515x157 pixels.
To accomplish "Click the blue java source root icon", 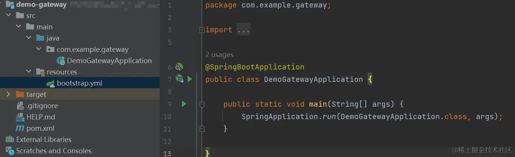I will 40,38.
